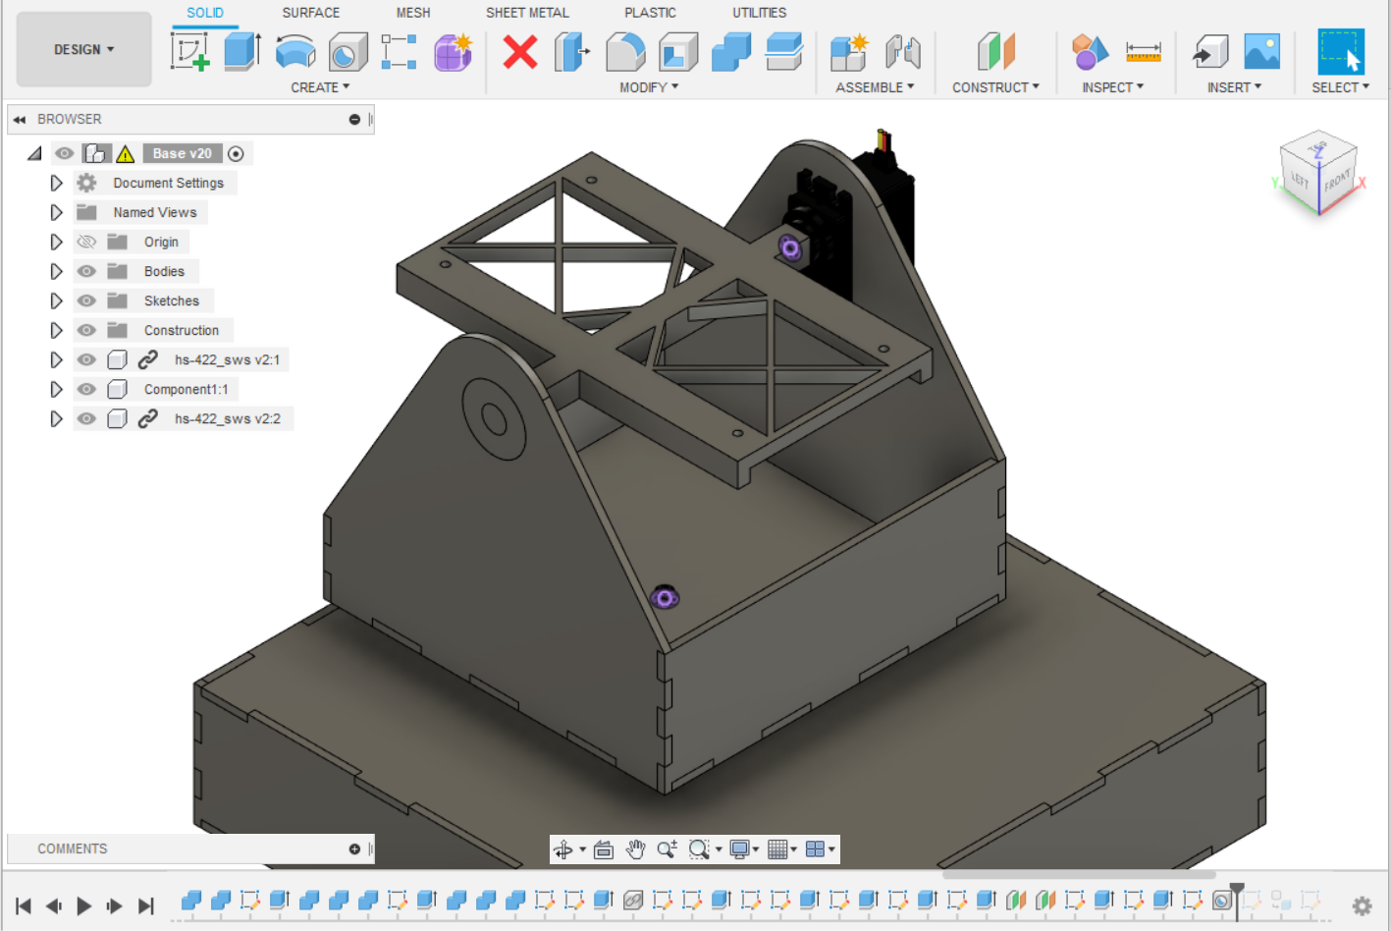
Task: Toggle visibility of Component1:1
Action: click(86, 389)
